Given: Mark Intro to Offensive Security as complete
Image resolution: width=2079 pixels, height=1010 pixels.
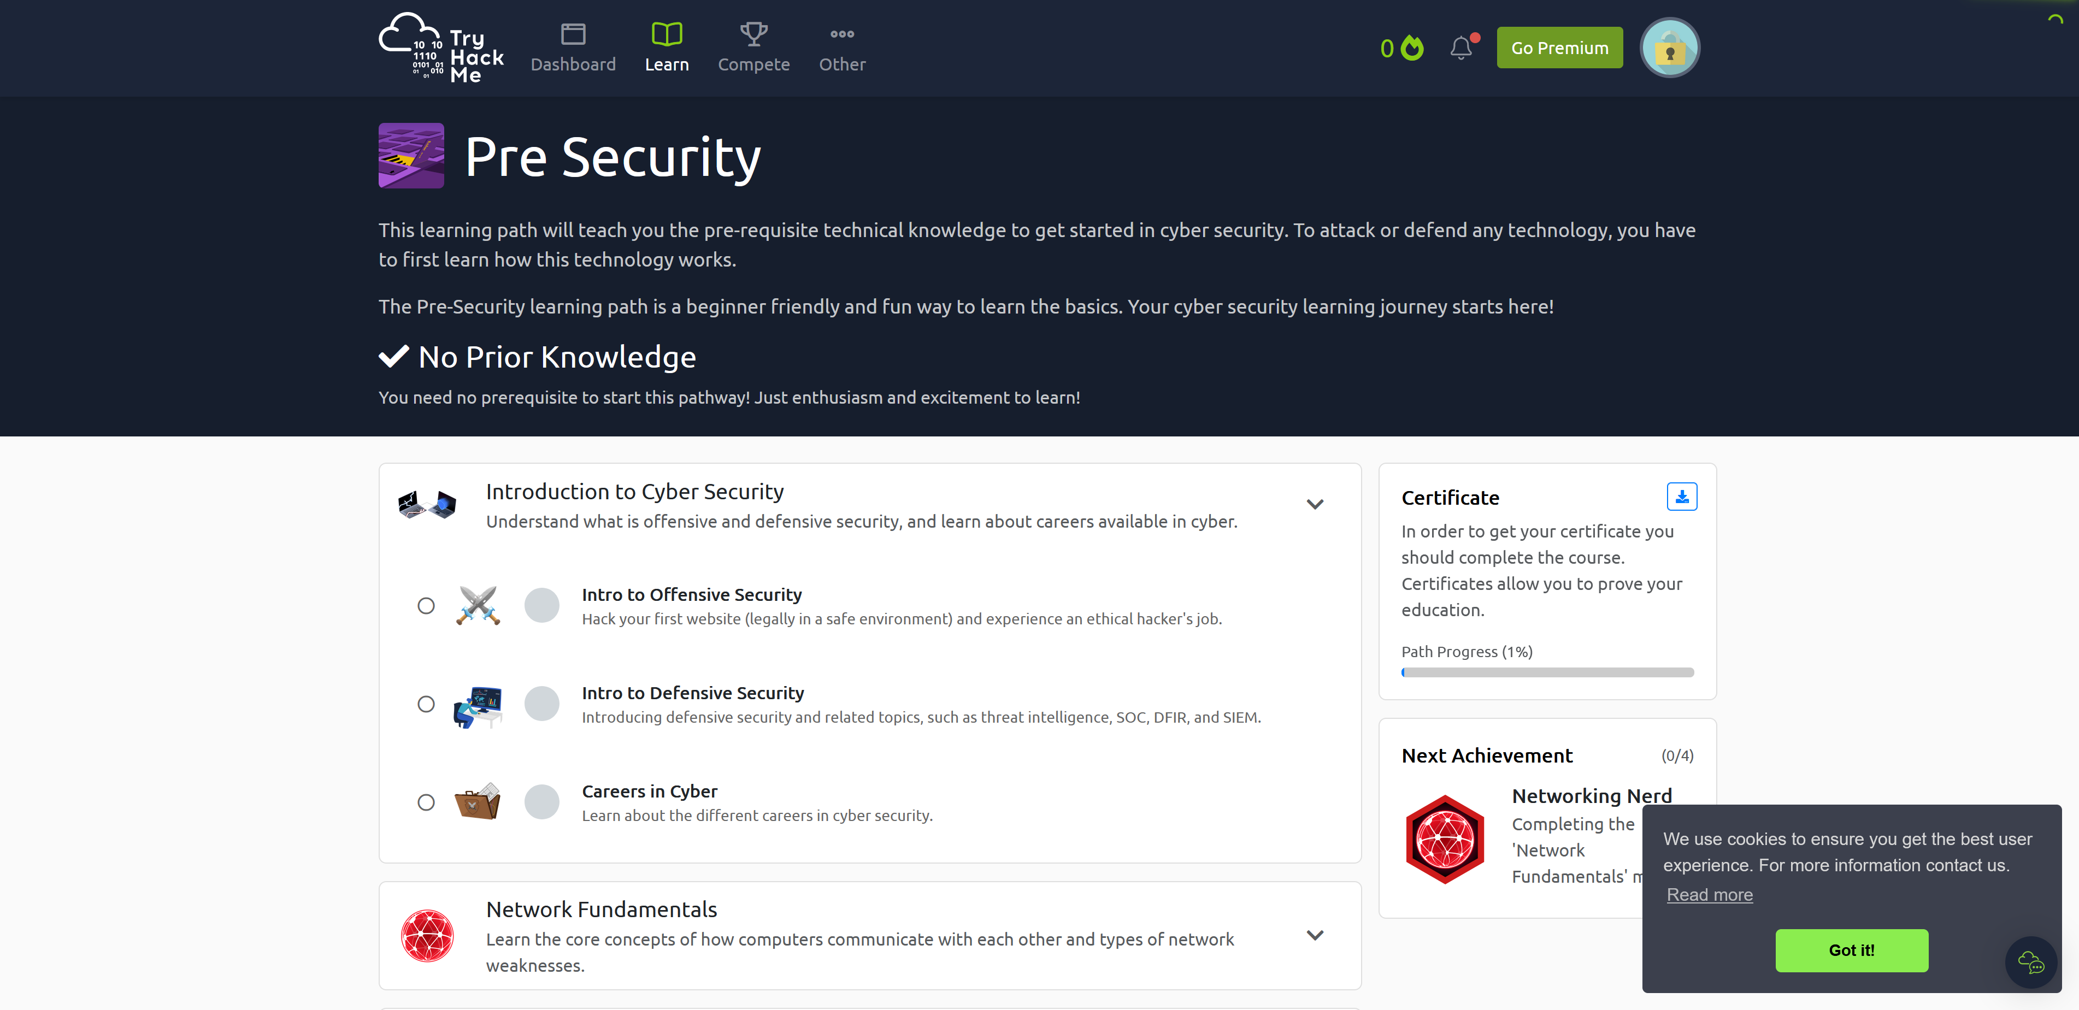Looking at the screenshot, I should (x=426, y=605).
